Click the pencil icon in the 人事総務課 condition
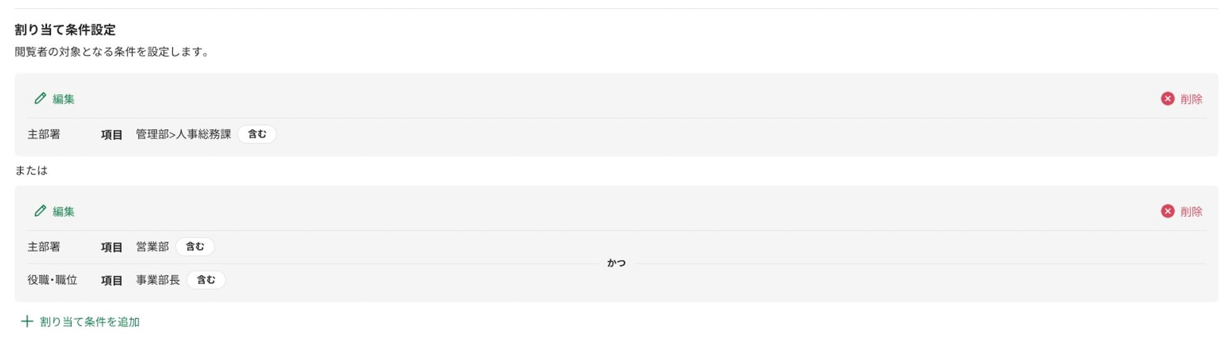The width and height of the screenshot is (1227, 343). (x=40, y=98)
